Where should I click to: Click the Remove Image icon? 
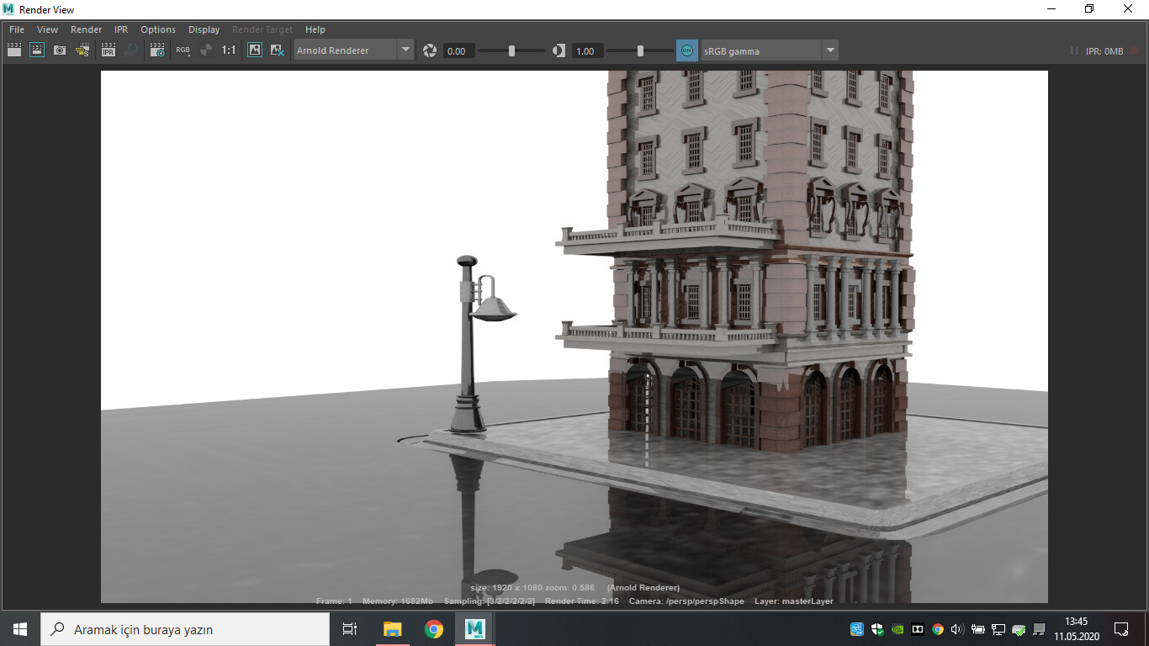[277, 50]
